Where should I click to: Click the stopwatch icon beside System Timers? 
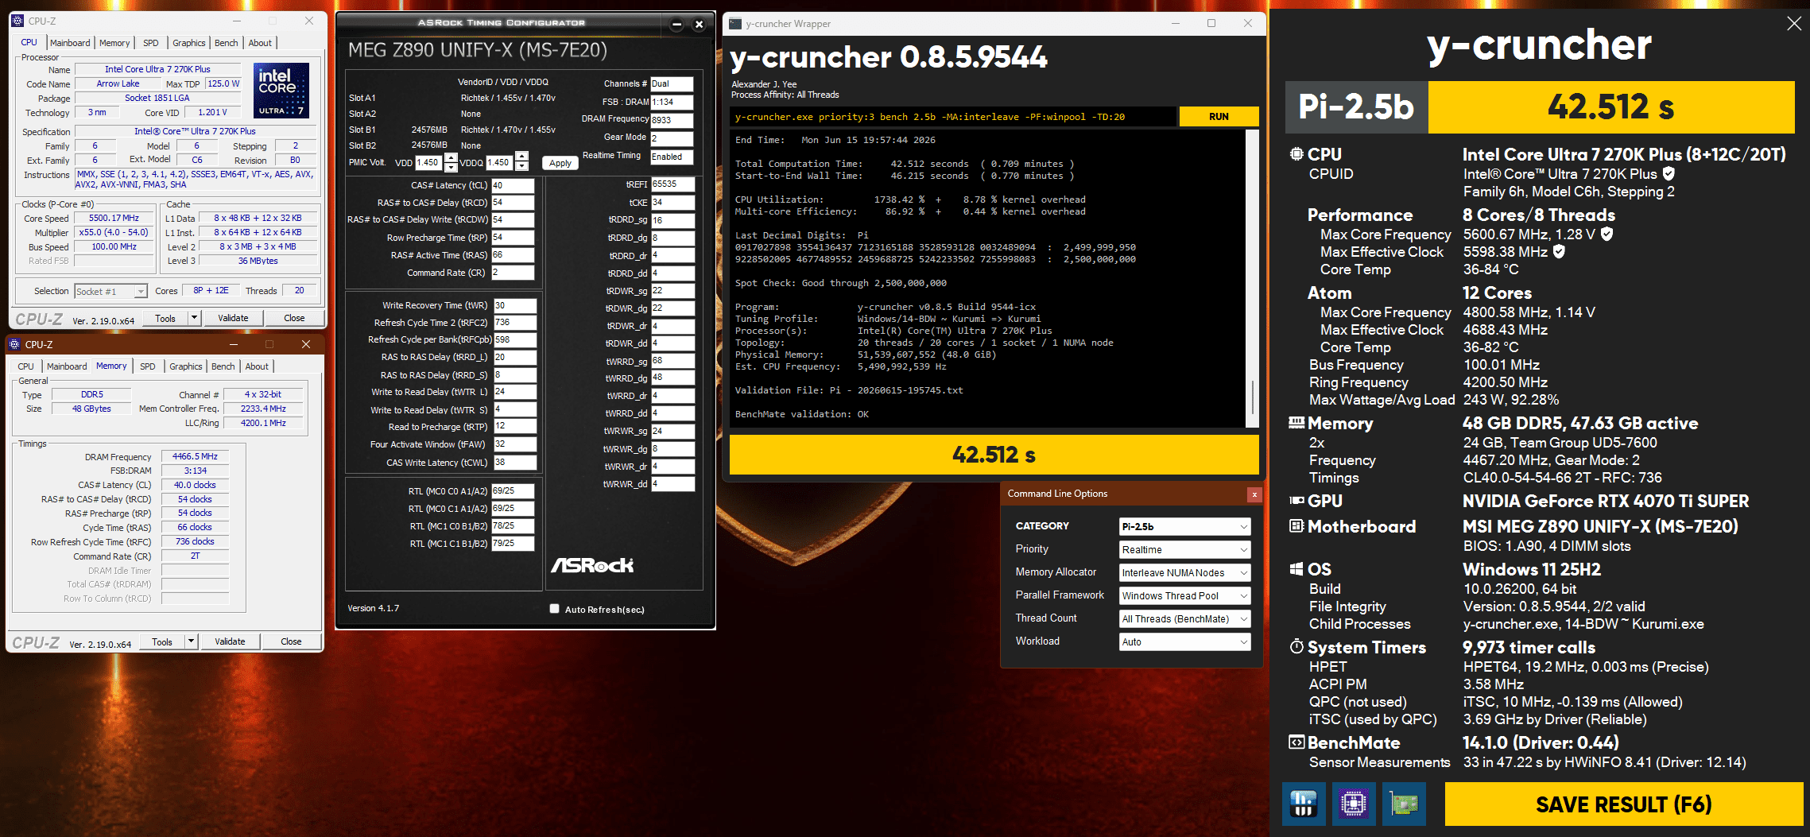[1296, 646]
